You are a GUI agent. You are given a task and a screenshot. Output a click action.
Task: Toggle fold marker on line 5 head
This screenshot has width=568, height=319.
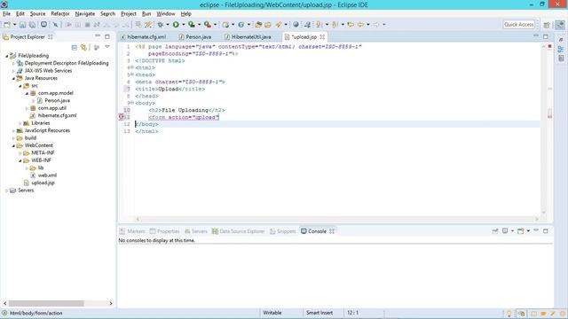pyautogui.click(x=132, y=74)
